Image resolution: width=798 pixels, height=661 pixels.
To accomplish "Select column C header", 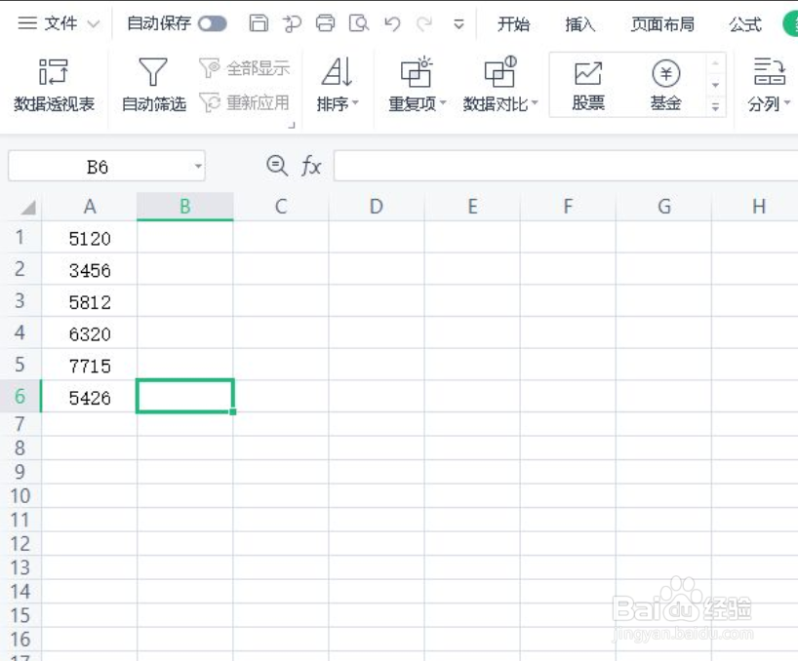I will [x=281, y=207].
